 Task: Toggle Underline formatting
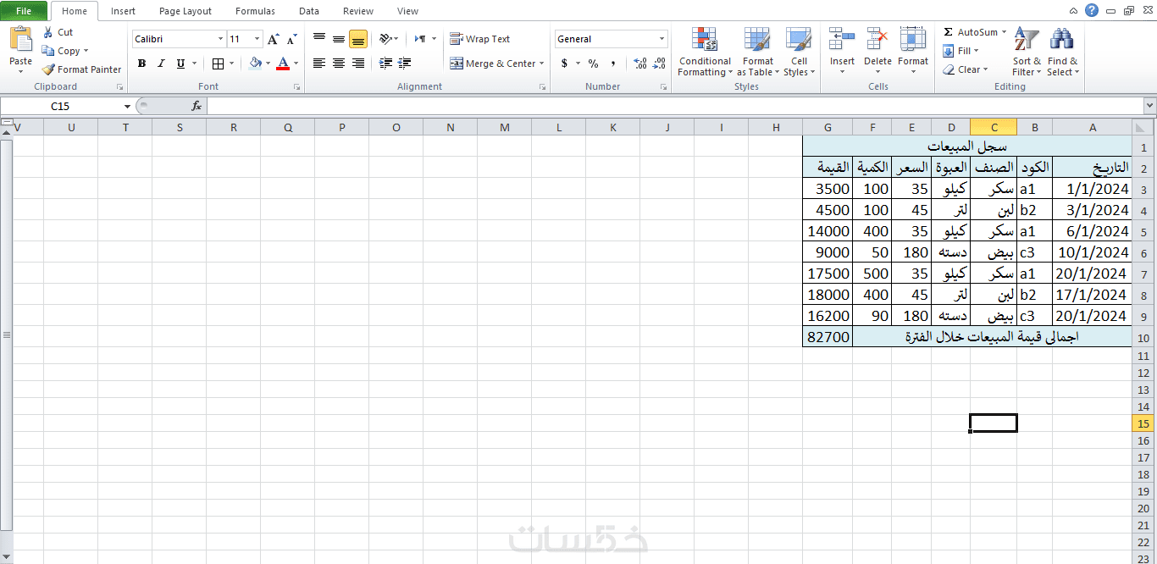[180, 64]
